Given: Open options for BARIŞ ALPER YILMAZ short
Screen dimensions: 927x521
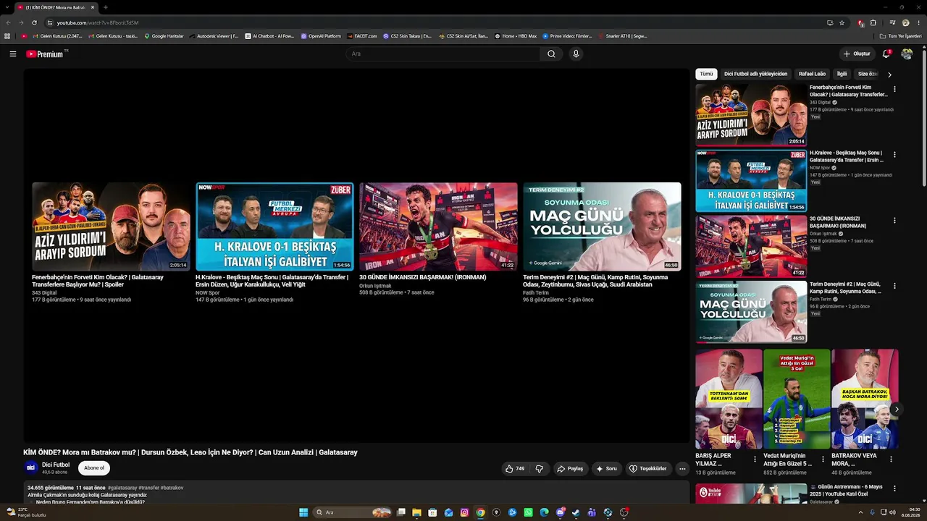Looking at the screenshot, I should pos(755,459).
